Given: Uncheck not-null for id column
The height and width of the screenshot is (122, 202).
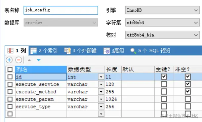Looking at the screenshot, I should [x=188, y=77].
